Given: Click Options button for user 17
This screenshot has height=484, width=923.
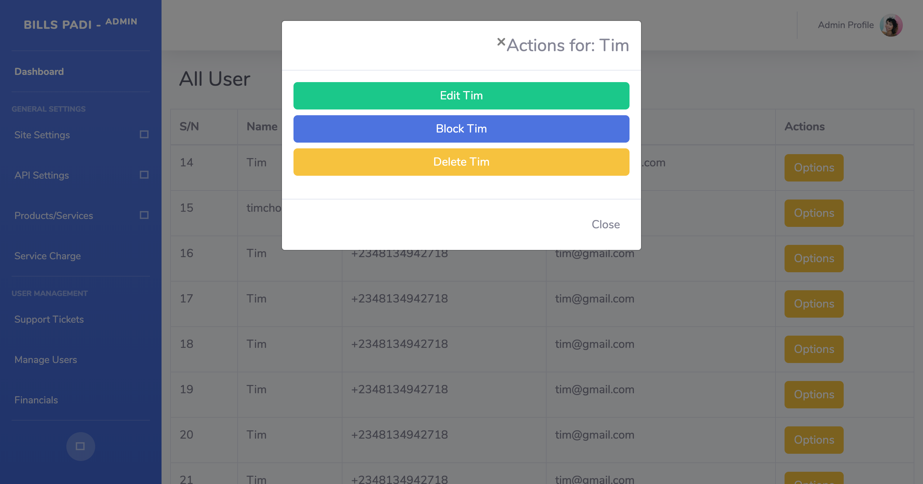Looking at the screenshot, I should tap(814, 304).
